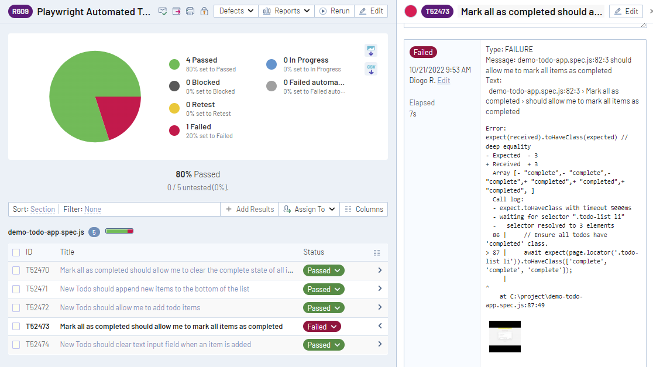Click the column layout icon in table header

[x=377, y=252]
